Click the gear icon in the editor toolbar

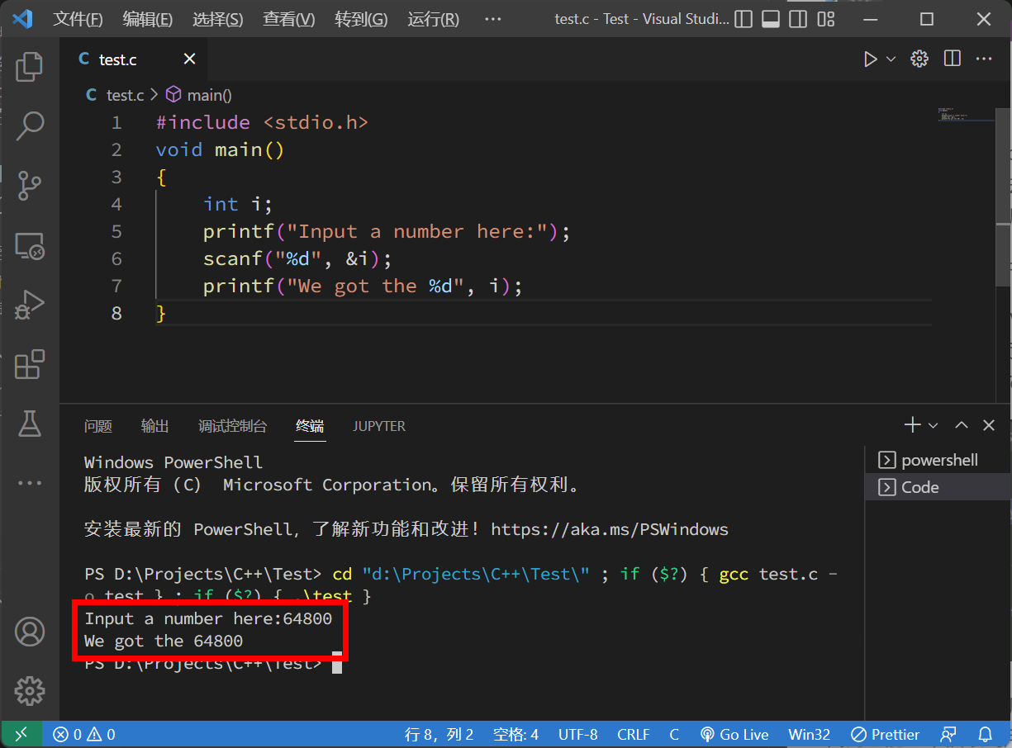[x=919, y=59]
